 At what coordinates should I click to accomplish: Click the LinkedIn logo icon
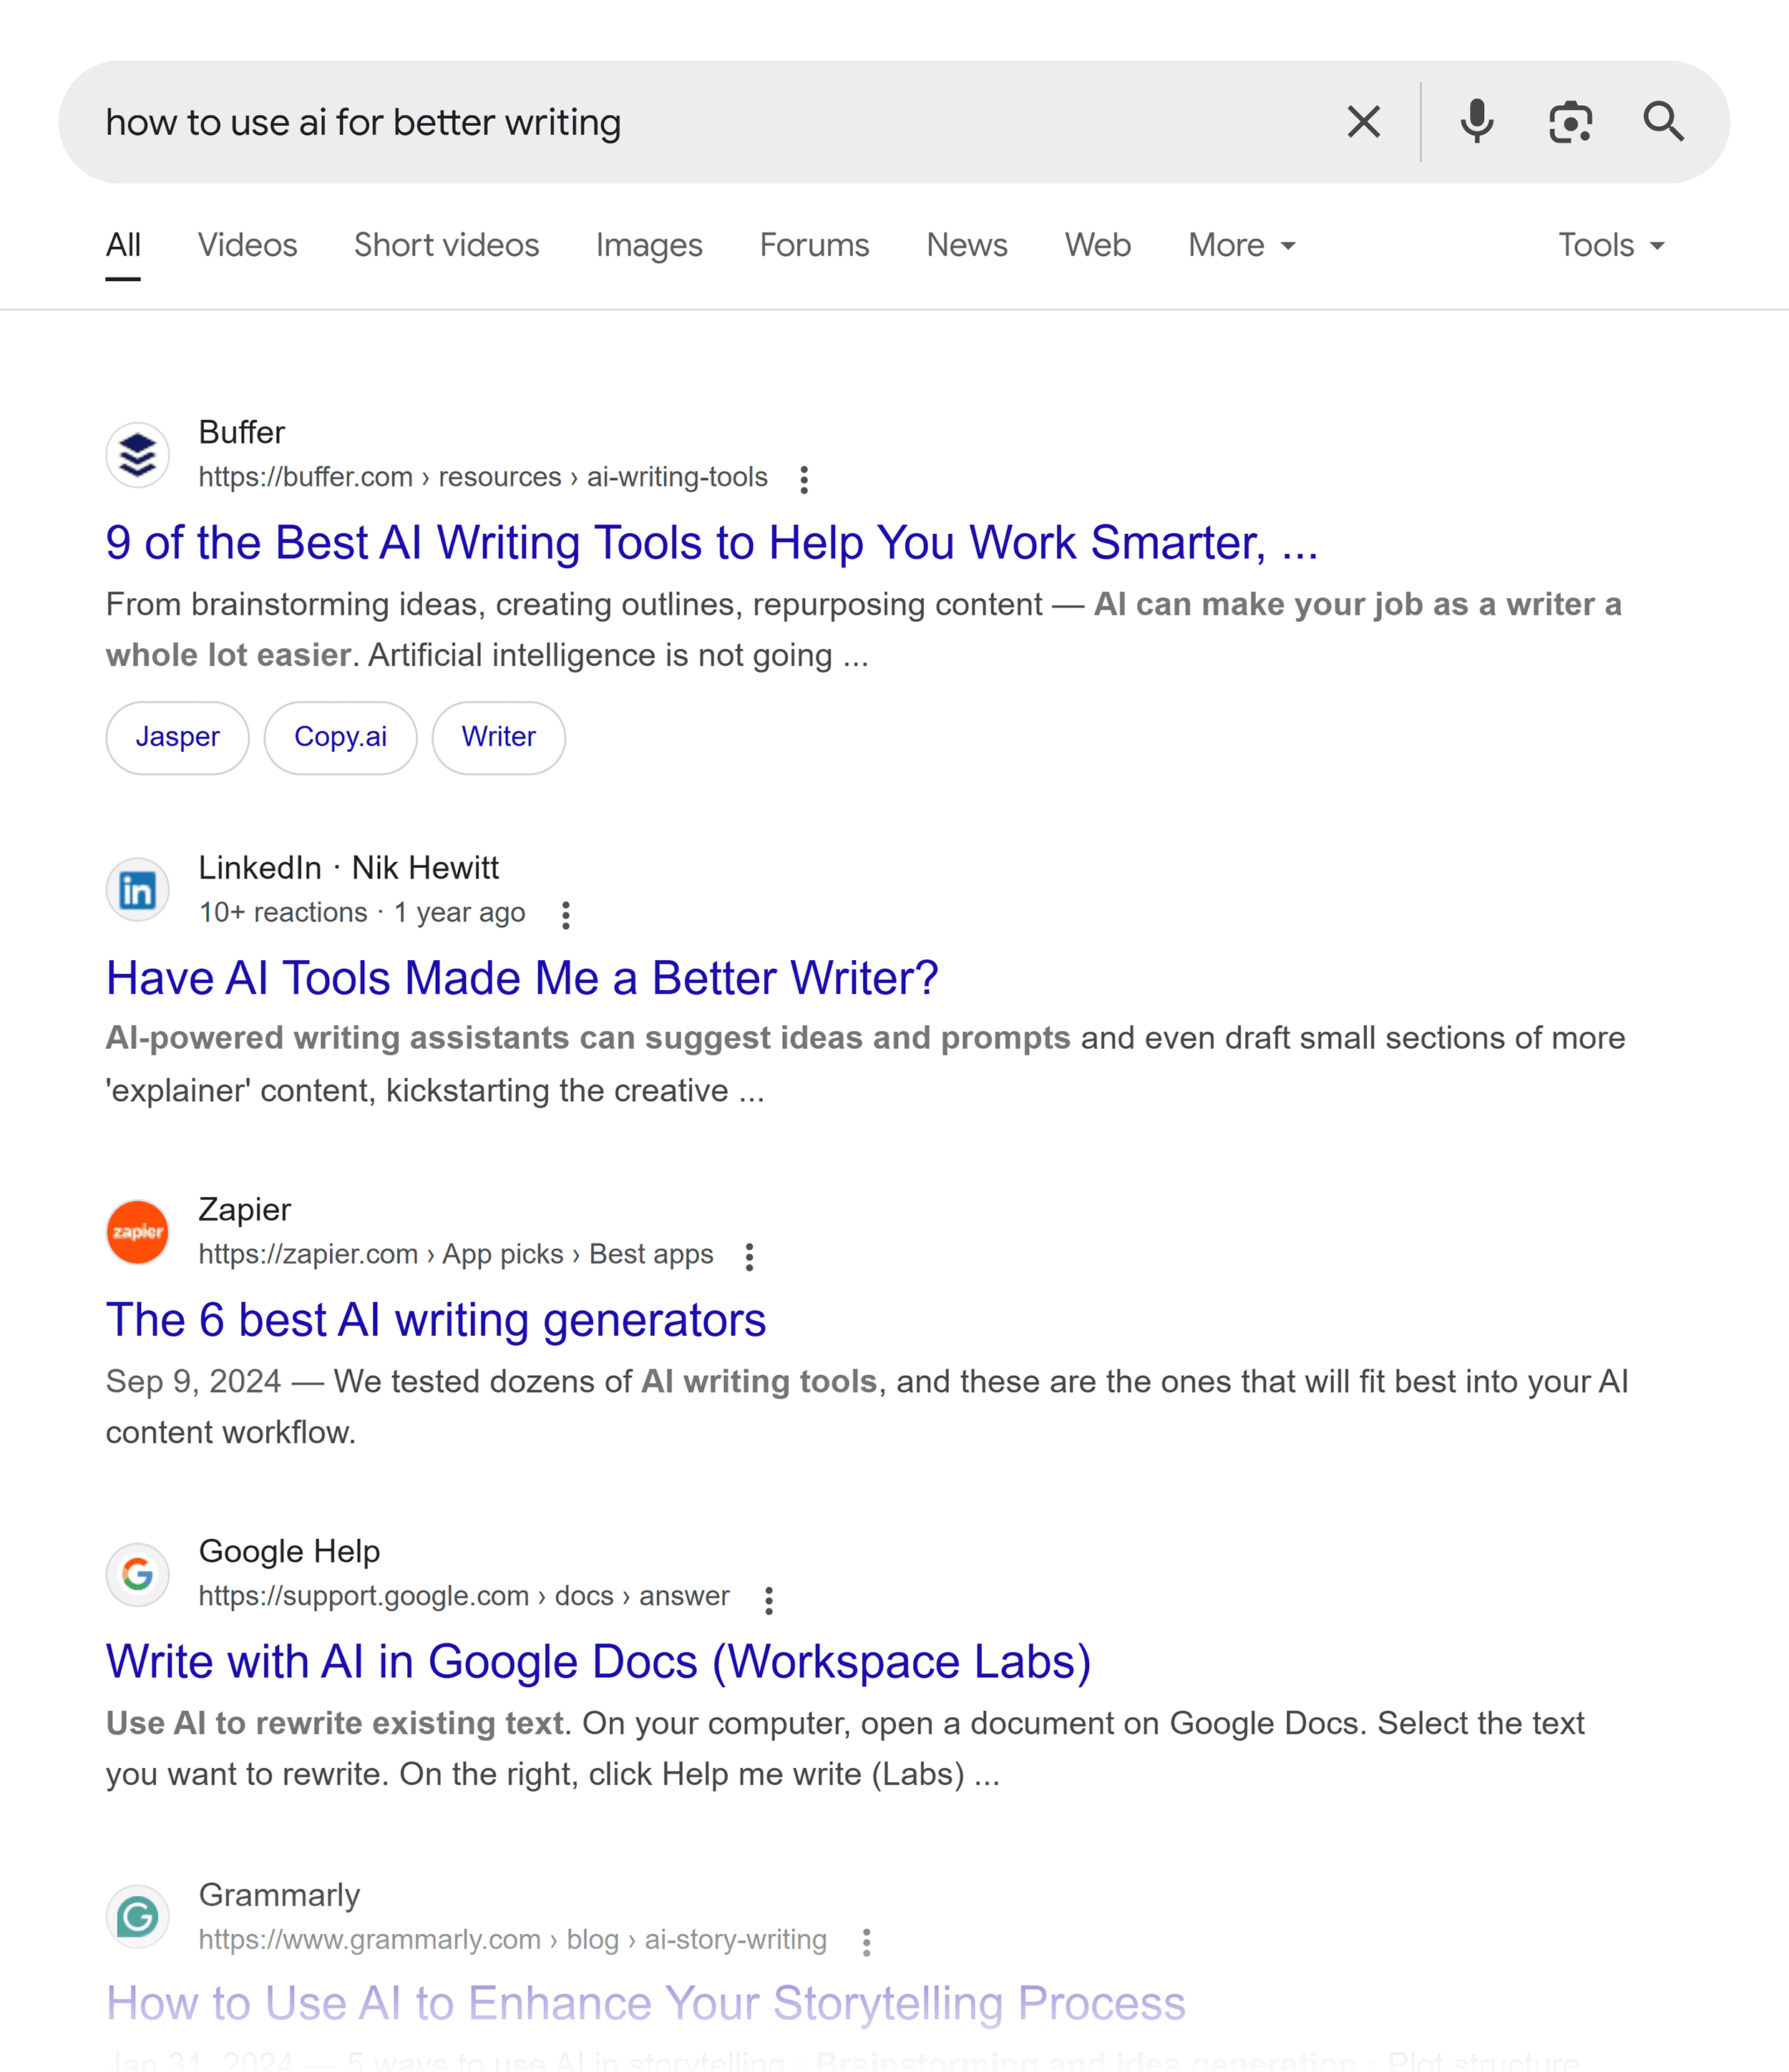click(137, 889)
